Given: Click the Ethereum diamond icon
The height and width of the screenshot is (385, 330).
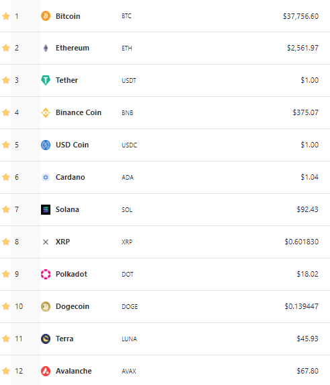Looking at the screenshot, I should pyautogui.click(x=46, y=48).
